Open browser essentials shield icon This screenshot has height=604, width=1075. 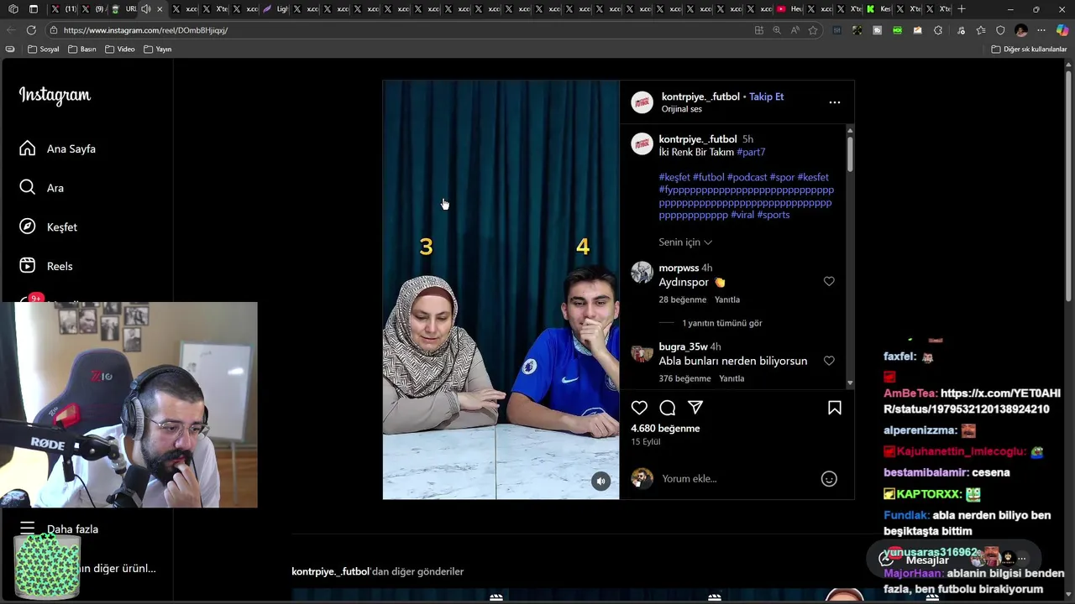(x=1000, y=30)
